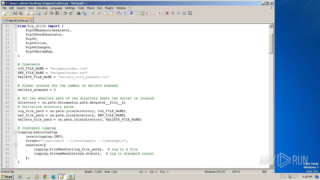Open the File menu

4,8
